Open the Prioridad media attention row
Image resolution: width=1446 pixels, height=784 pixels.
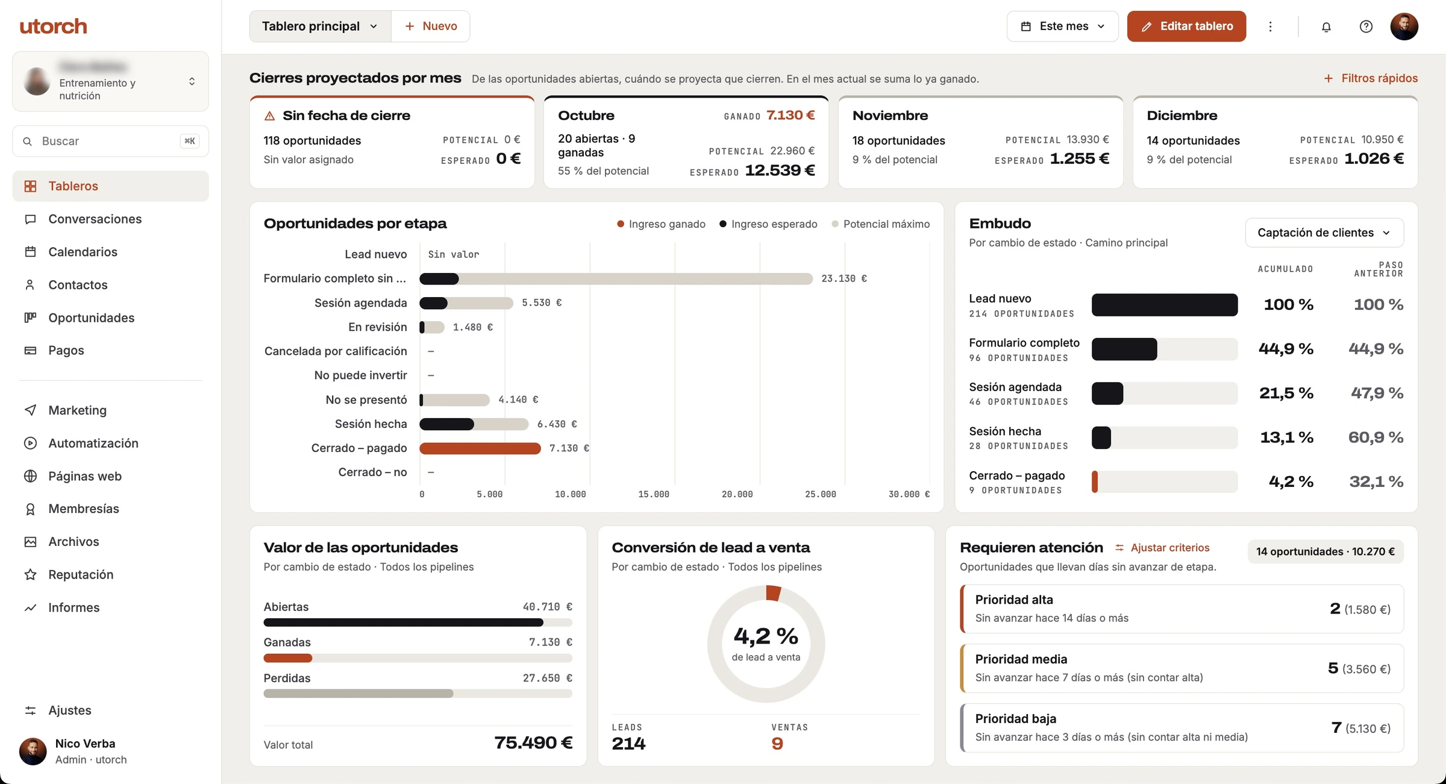click(1182, 668)
